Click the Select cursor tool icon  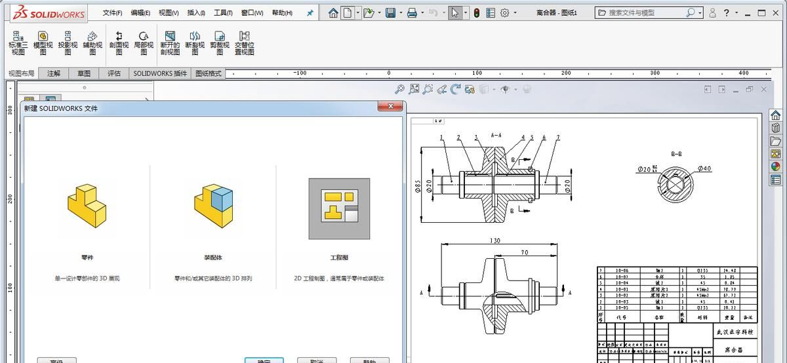pyautogui.click(x=454, y=12)
